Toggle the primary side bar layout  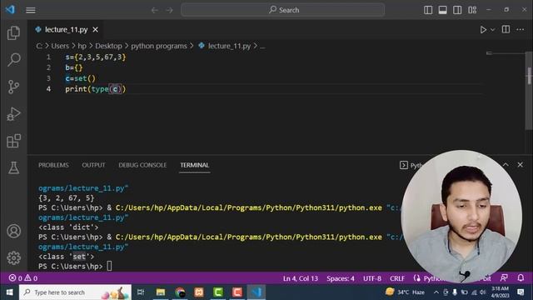pos(428,10)
